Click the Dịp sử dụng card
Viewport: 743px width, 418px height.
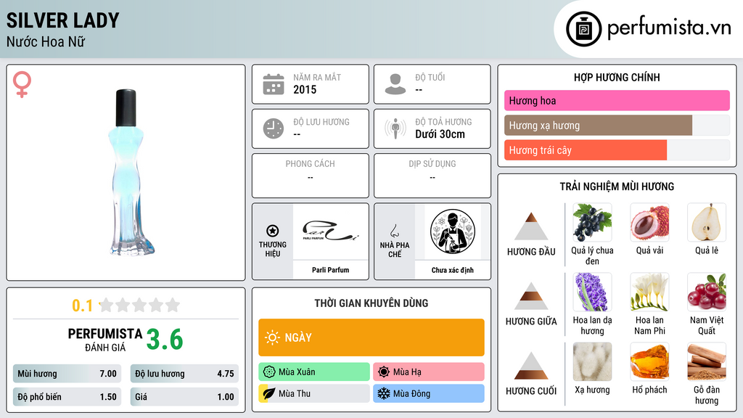pyautogui.click(x=432, y=176)
